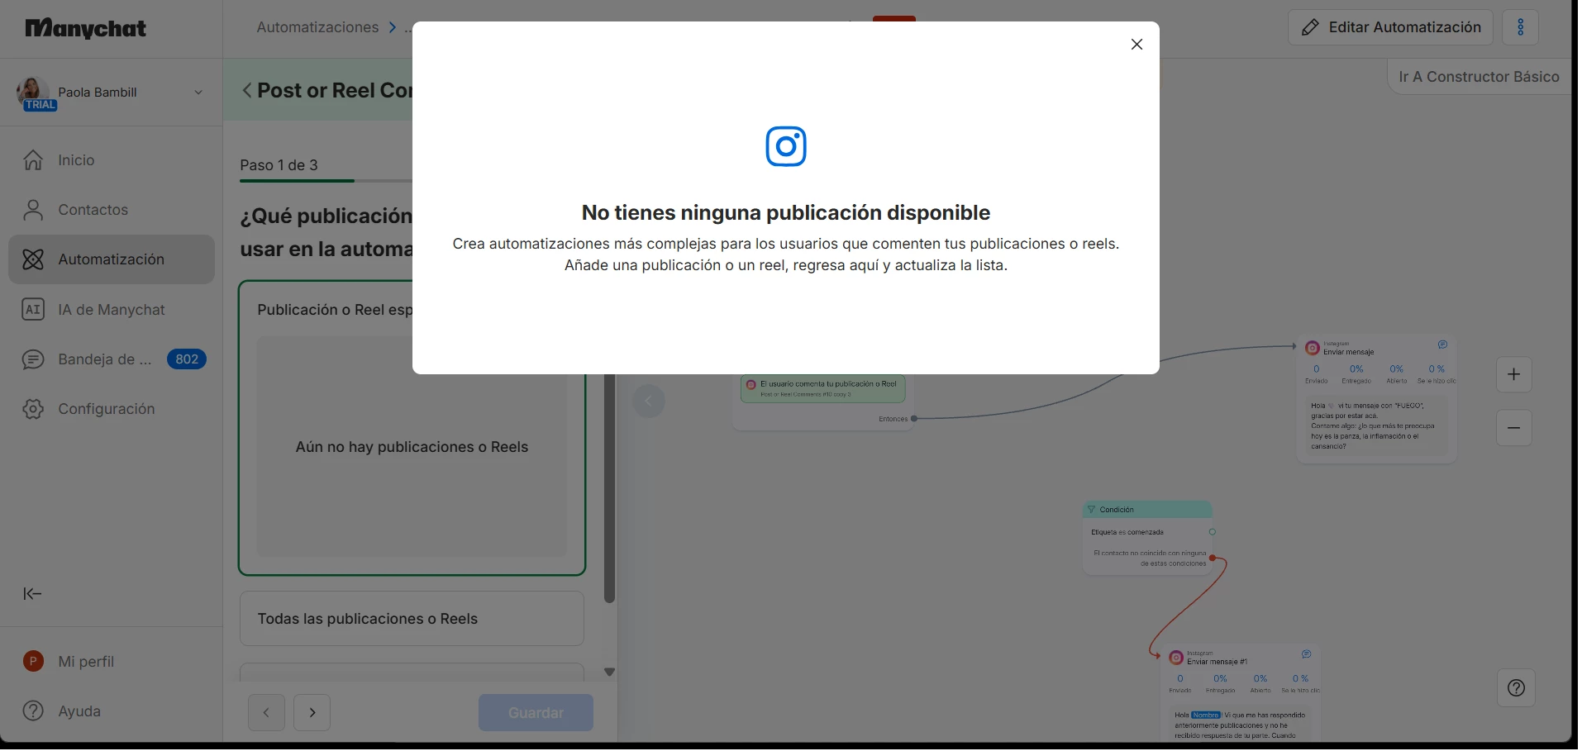
Task: Open Configuración gear icon
Action: [x=33, y=409]
